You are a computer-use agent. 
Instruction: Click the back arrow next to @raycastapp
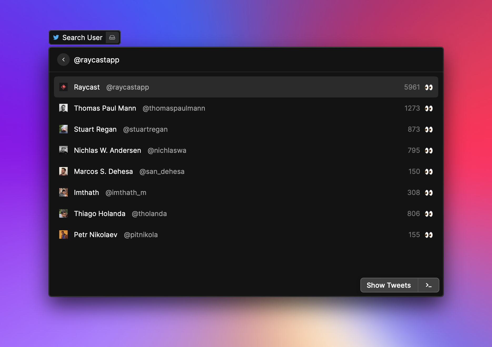tap(63, 60)
